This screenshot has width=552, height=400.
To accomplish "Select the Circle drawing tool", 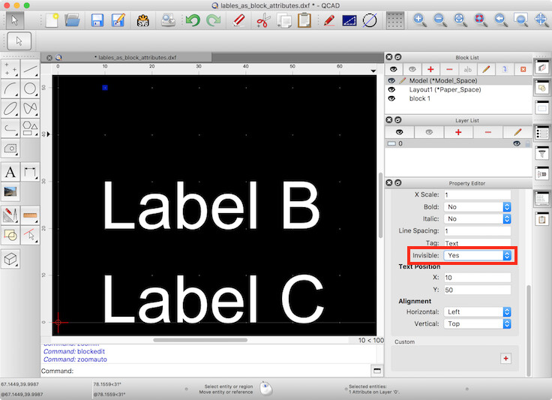I will (x=30, y=89).
